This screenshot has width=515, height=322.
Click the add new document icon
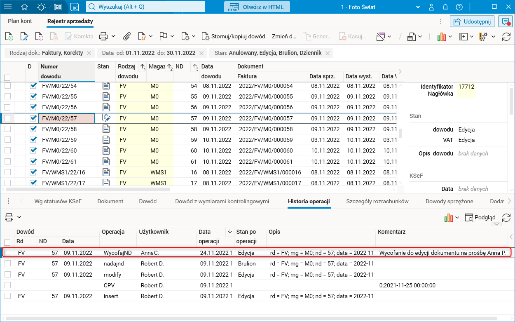pyautogui.click(x=9, y=37)
